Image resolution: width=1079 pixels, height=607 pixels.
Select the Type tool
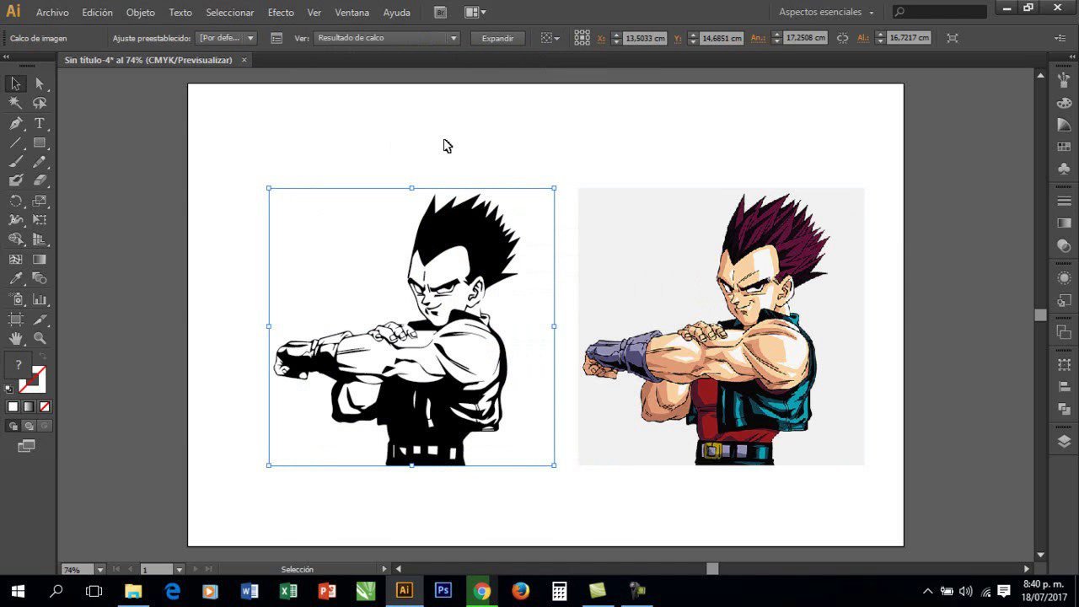(39, 123)
